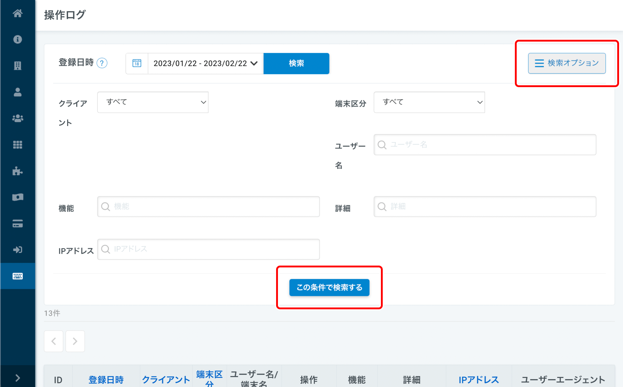Open the credit card sidebar icon
Screen dimensions: 623x387
18,224
